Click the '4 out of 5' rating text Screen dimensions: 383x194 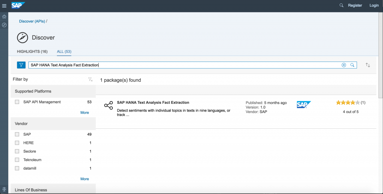351,112
